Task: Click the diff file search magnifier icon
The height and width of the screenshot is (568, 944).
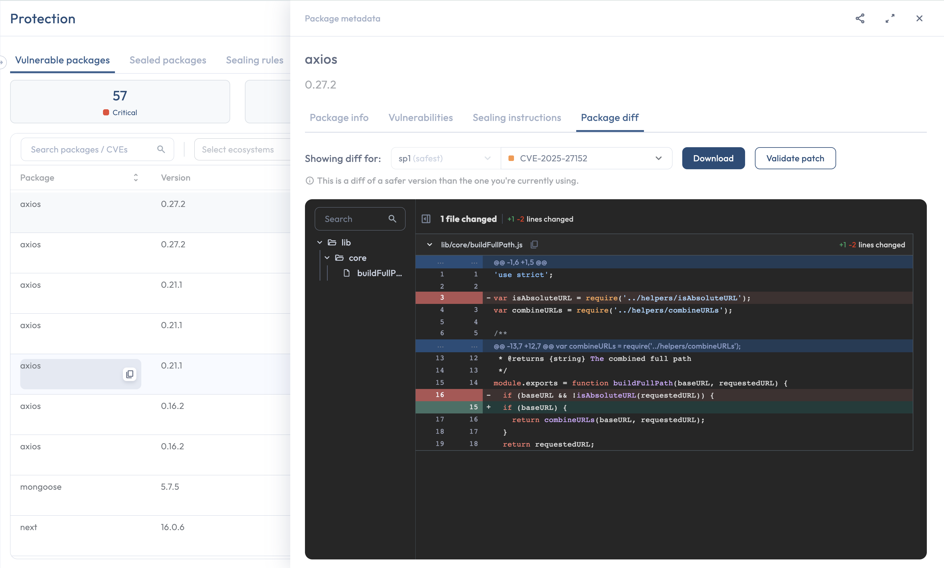Action: (x=392, y=219)
